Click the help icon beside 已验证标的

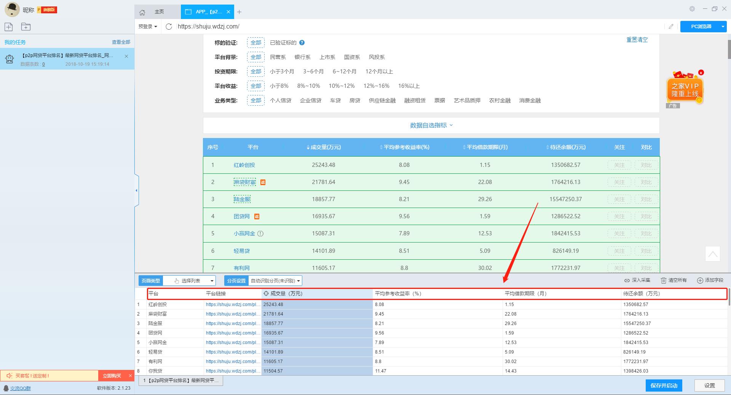pyautogui.click(x=302, y=43)
